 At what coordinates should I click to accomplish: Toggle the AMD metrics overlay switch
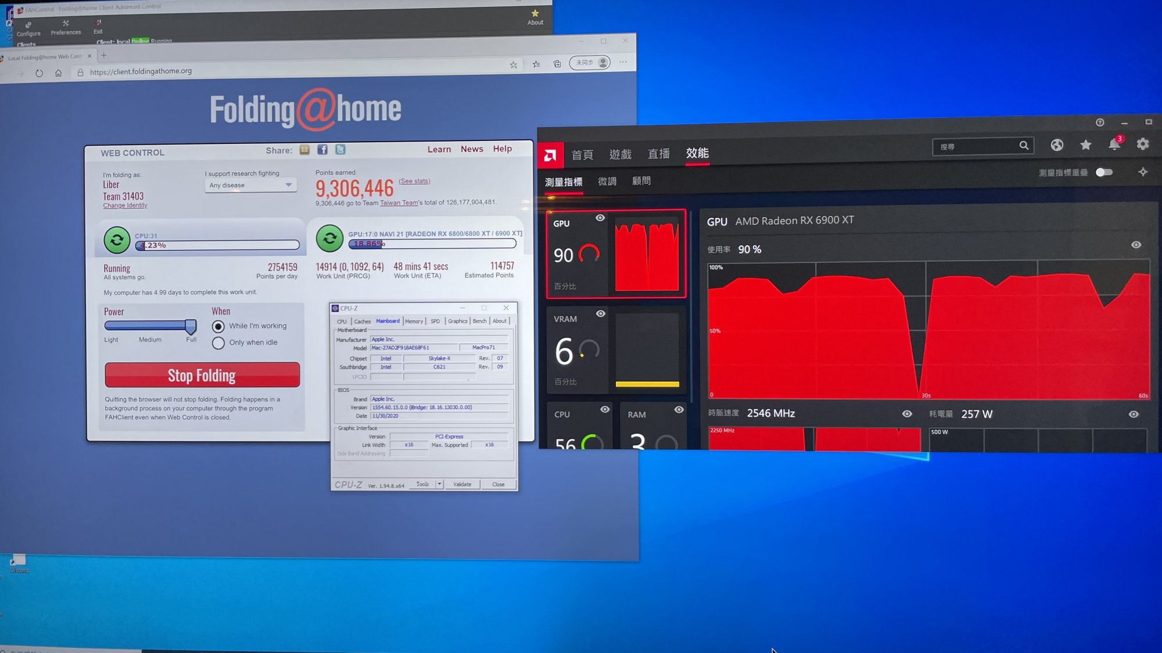click(x=1103, y=172)
